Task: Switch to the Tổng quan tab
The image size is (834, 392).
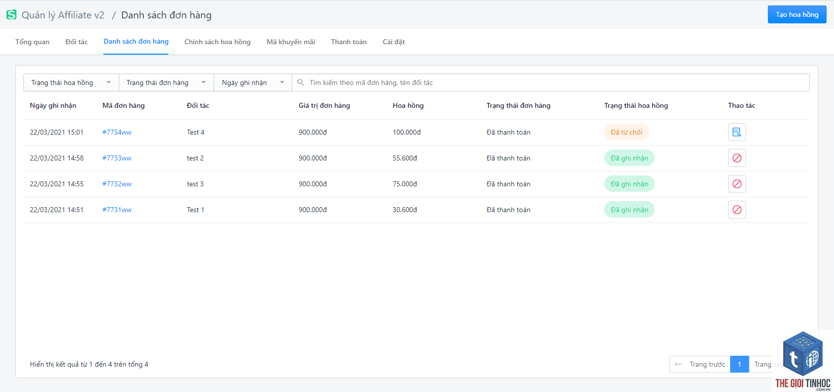Action: point(32,42)
